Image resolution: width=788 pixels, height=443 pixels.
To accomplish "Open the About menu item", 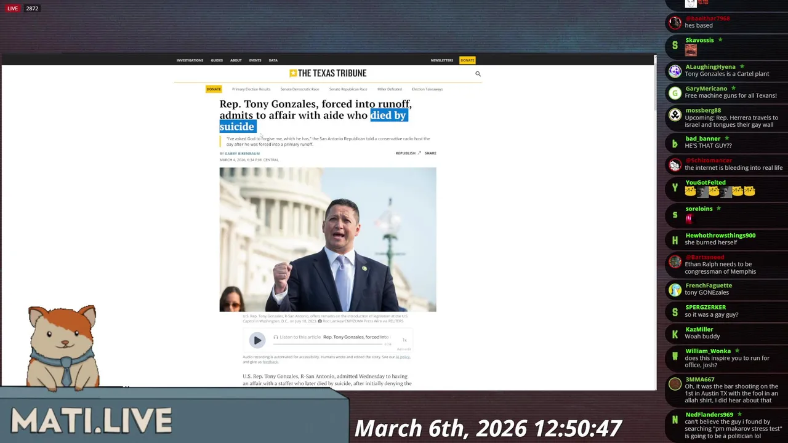I will click(x=236, y=60).
